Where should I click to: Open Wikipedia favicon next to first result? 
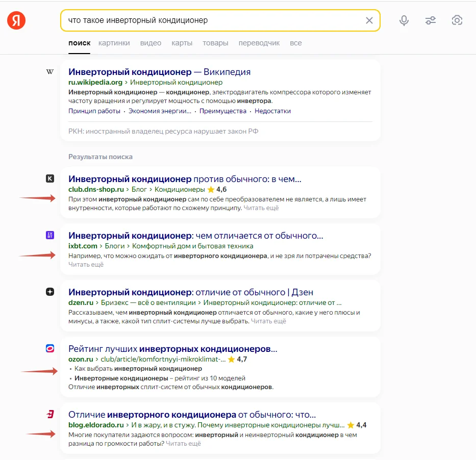click(x=49, y=72)
